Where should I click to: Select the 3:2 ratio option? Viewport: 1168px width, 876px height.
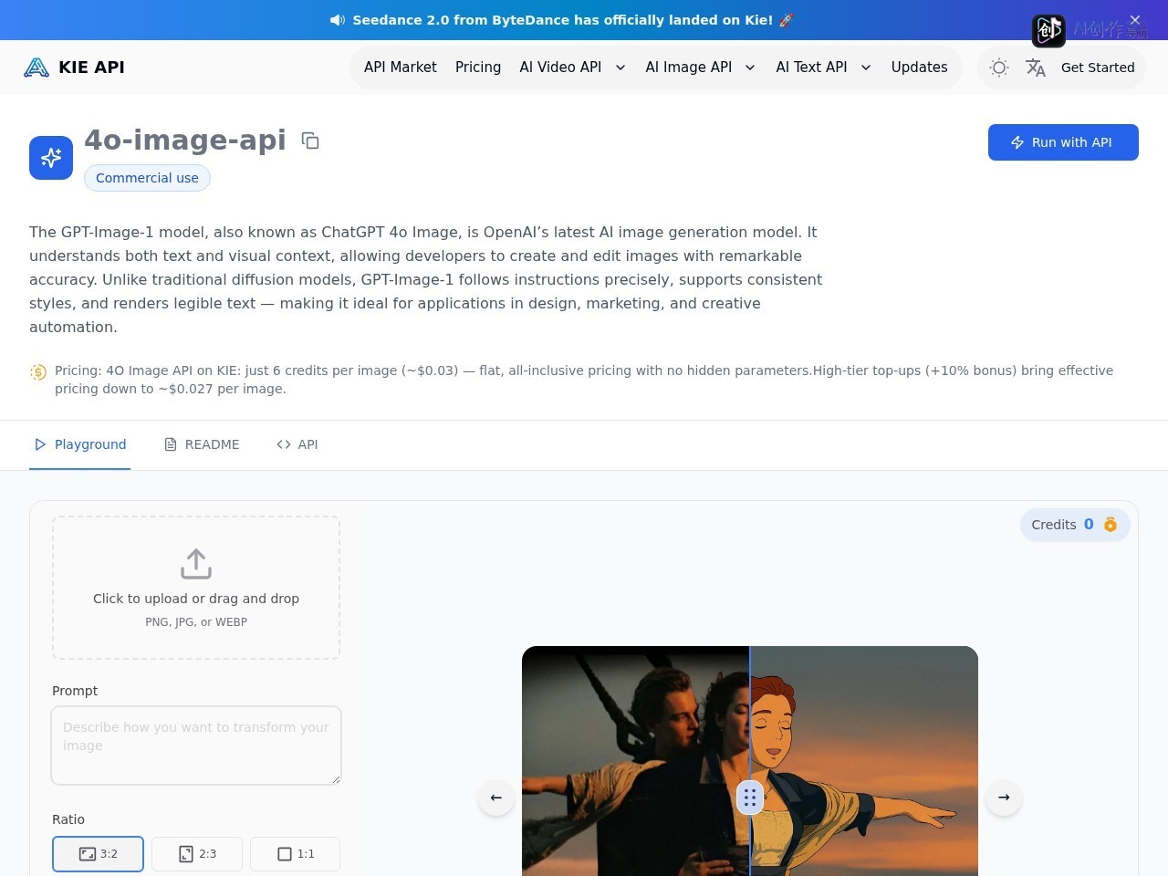(98, 854)
